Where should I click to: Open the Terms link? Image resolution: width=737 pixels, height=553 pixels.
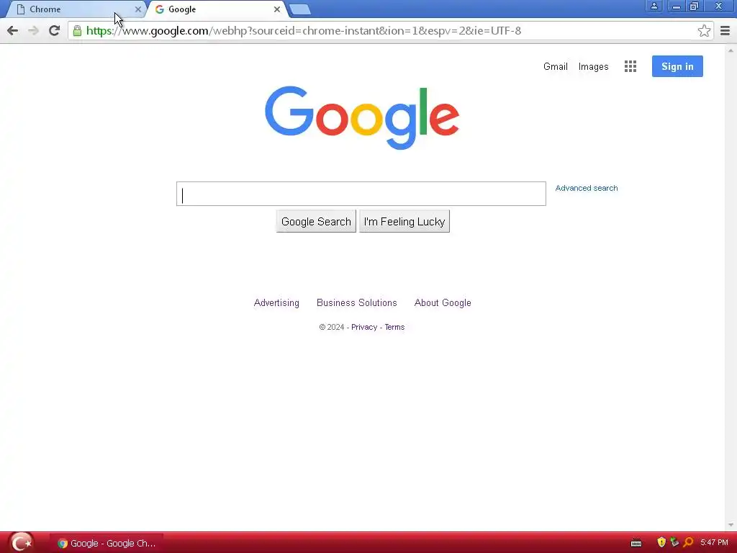[394, 328]
